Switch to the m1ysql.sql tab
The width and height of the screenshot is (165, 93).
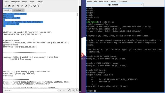(x=17, y=10)
